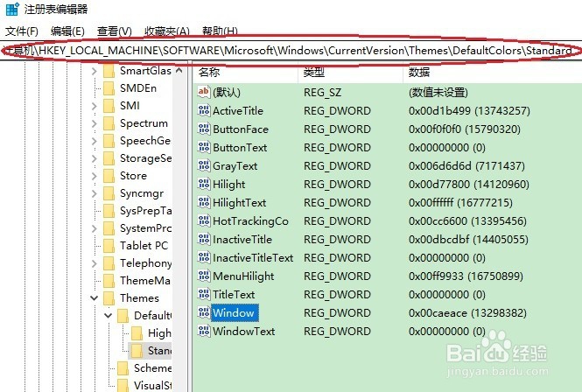The image size is (582, 392).
Task: Select the Telephony tree key label
Action: (145, 263)
